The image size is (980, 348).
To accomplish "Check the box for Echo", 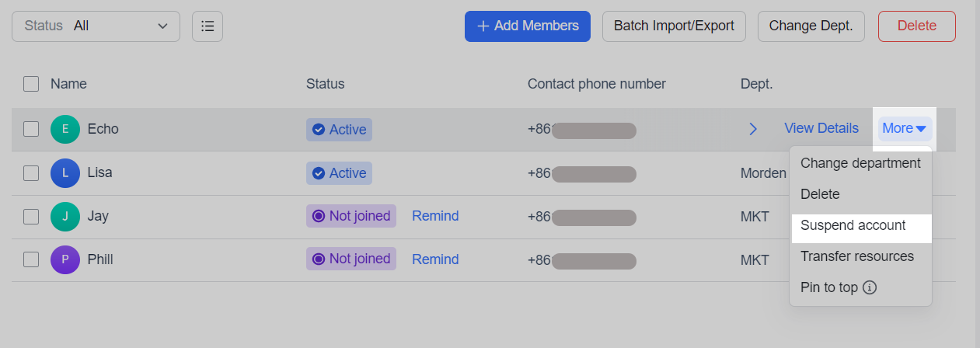I will (31, 129).
